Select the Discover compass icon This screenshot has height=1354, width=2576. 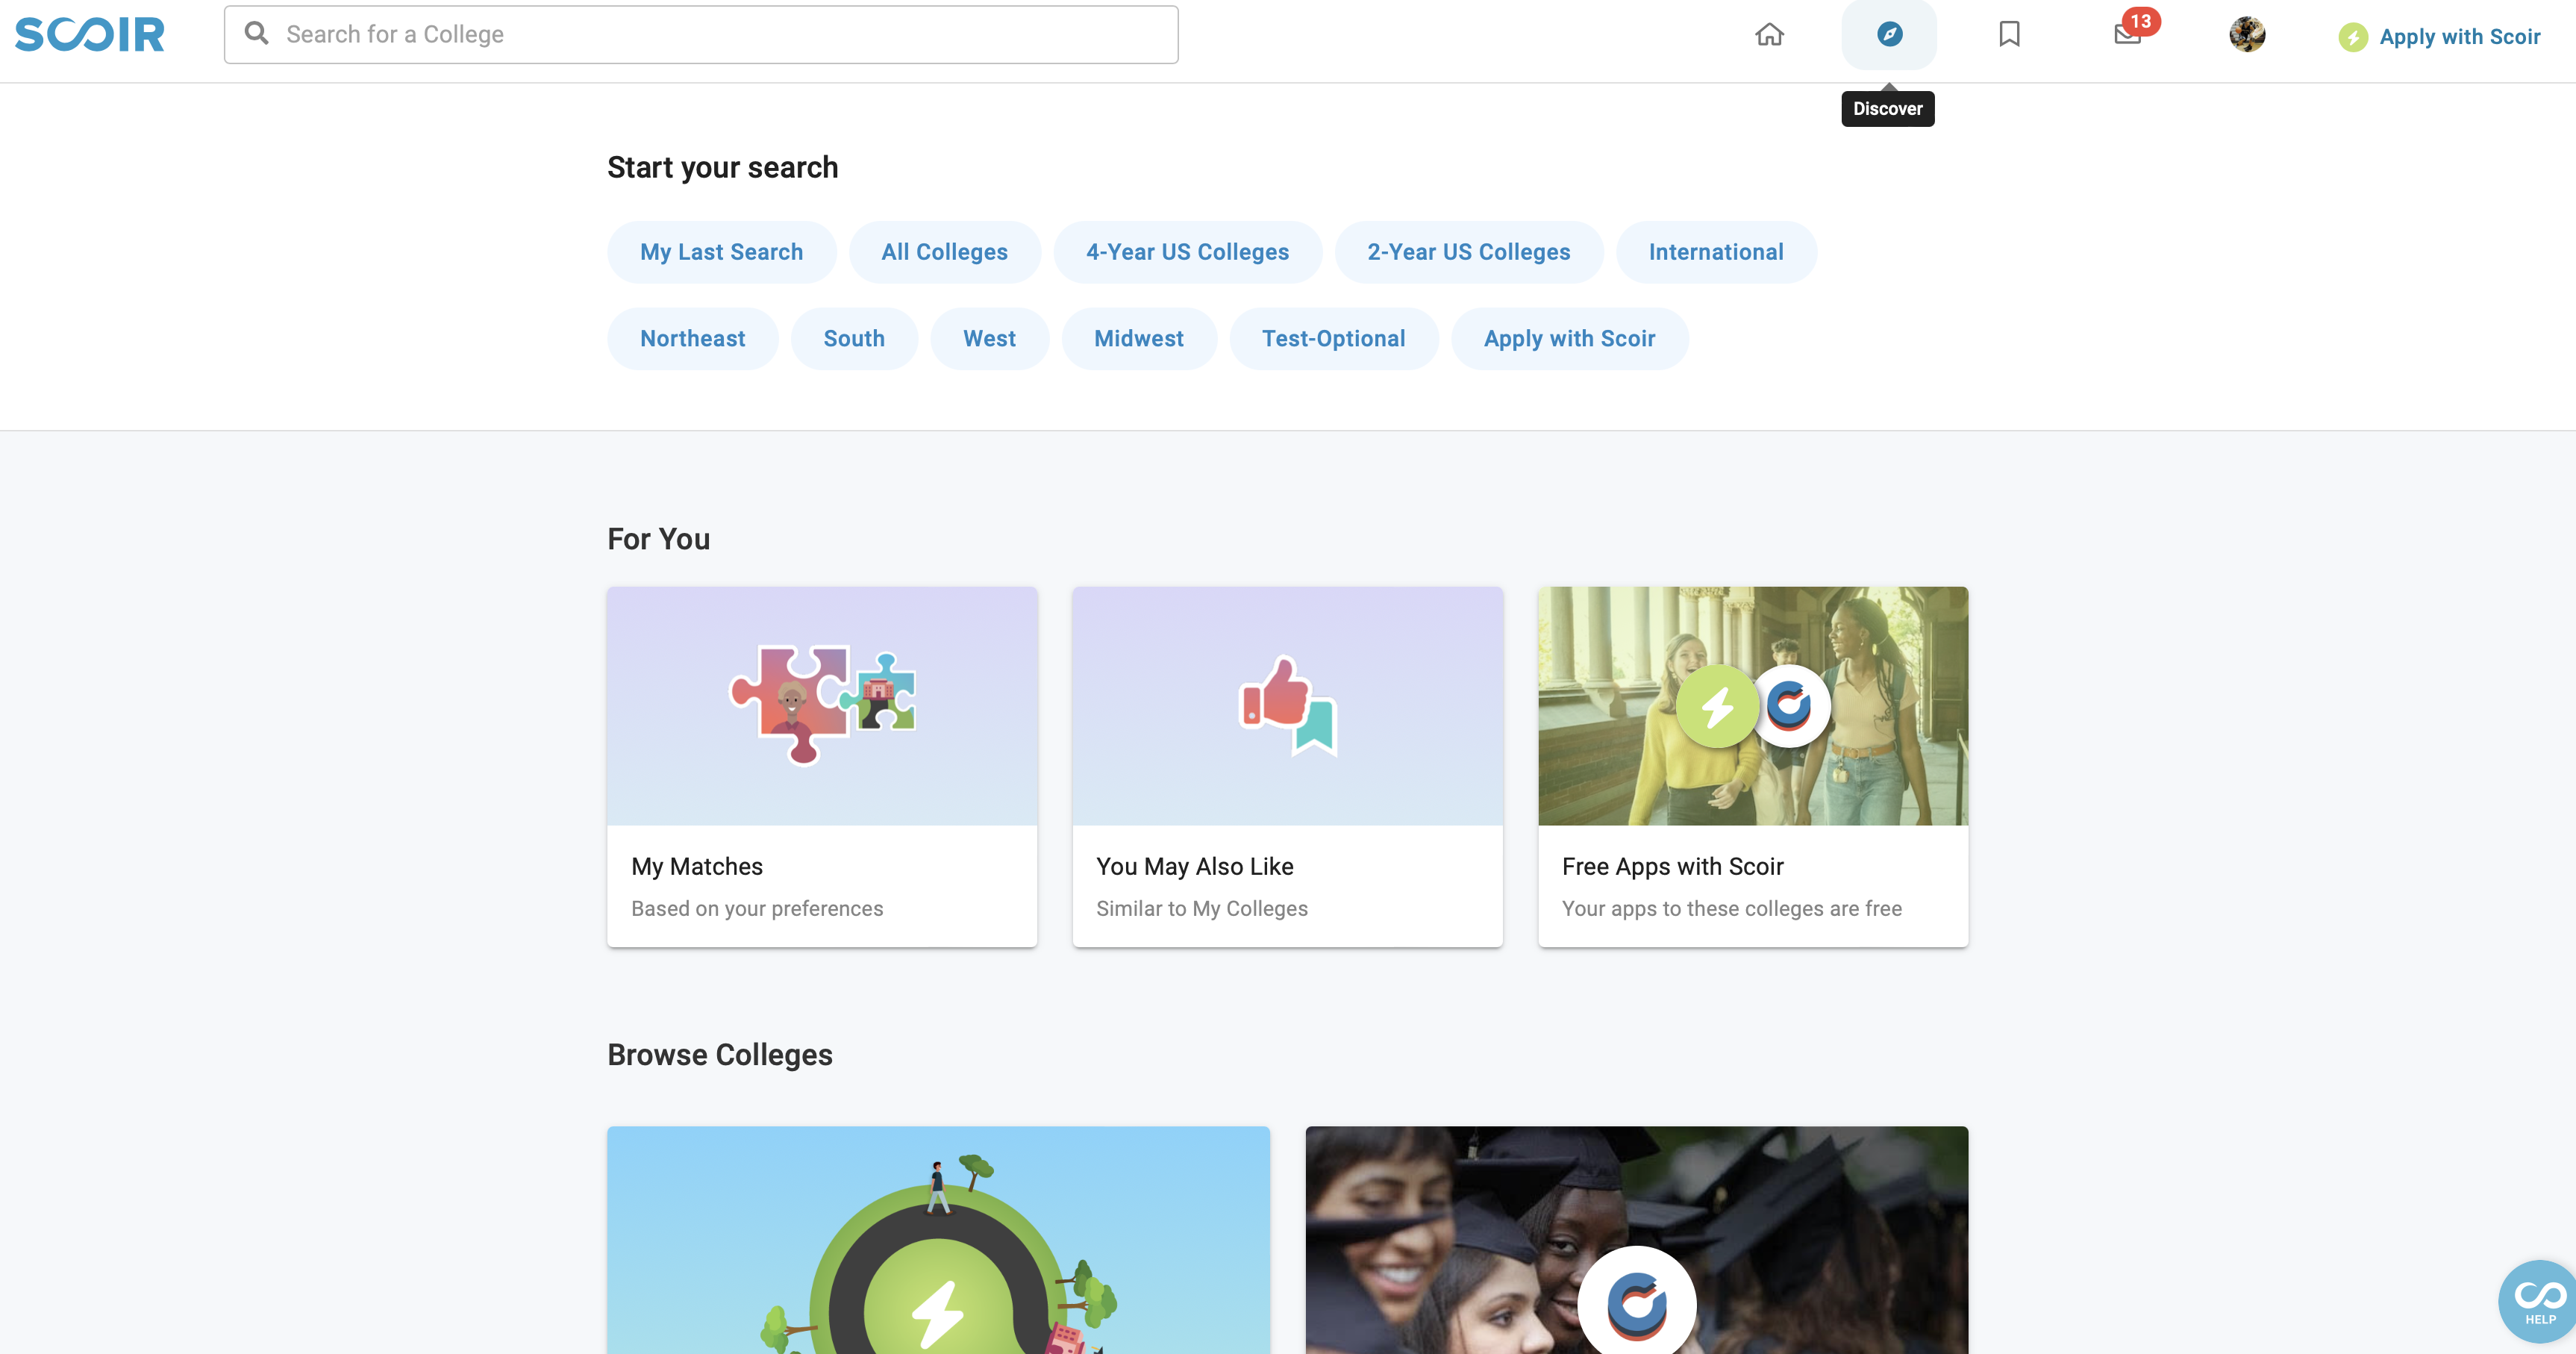pyautogui.click(x=1889, y=34)
